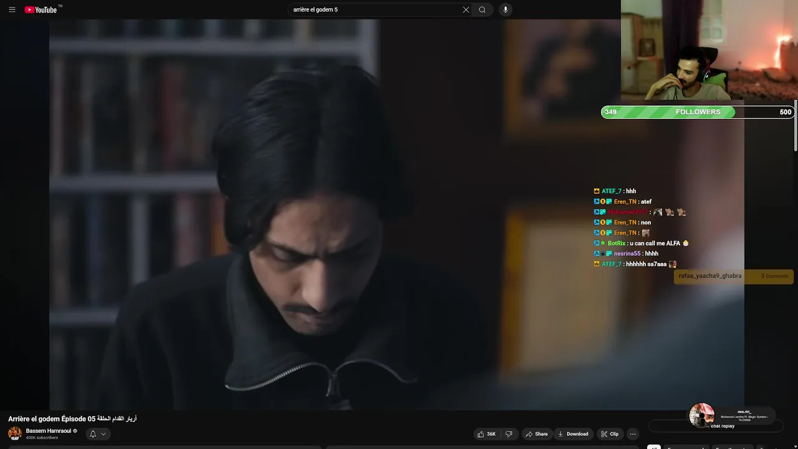Viewport: 798px width, 449px height.
Task: Click chat message "hhhhhh sa7aaa"
Action: click(647, 264)
